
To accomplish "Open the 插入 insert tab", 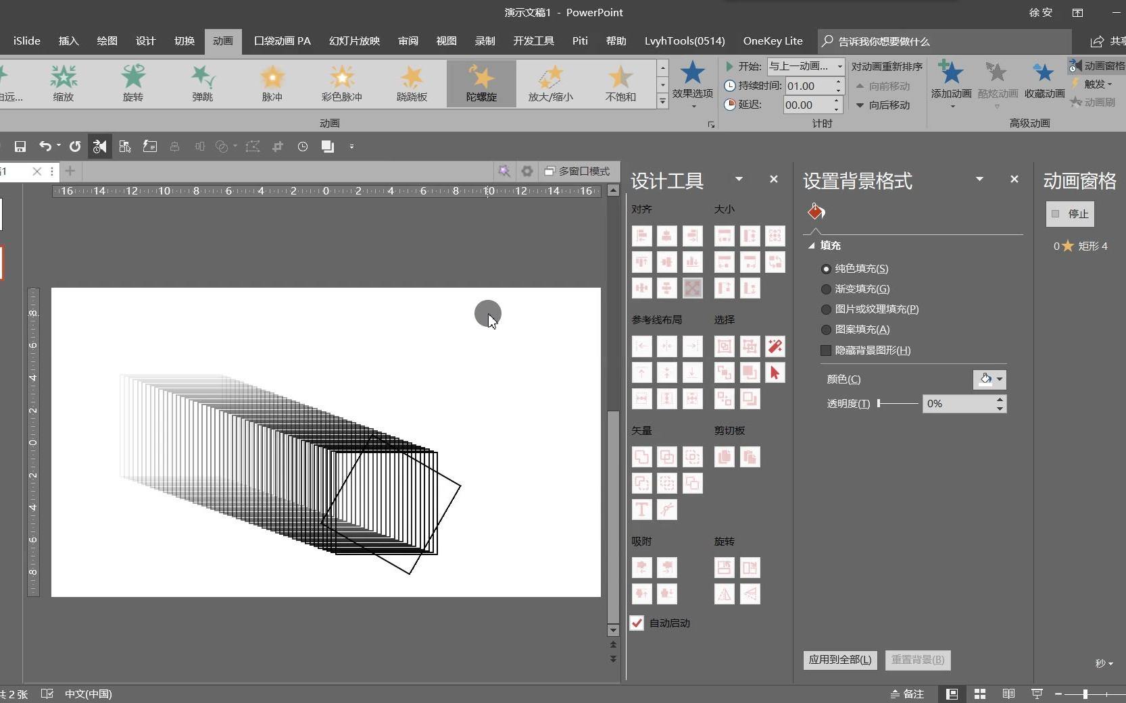I will [x=68, y=41].
